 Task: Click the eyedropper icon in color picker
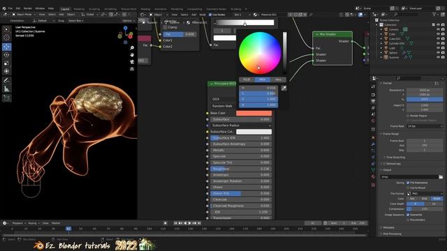point(284,89)
